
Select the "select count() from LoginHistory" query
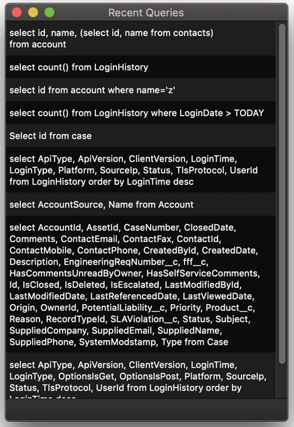[141, 67]
